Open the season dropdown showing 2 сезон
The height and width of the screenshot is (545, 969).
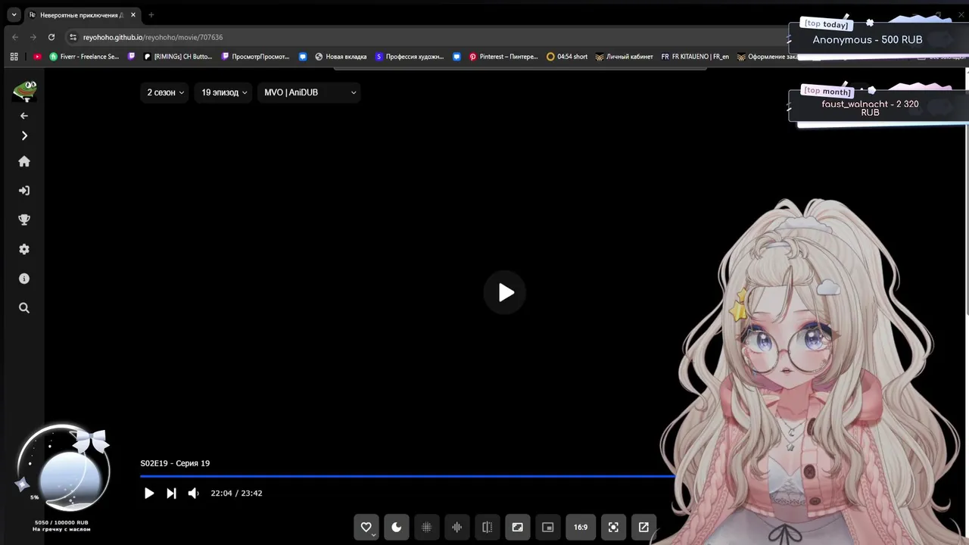164,92
